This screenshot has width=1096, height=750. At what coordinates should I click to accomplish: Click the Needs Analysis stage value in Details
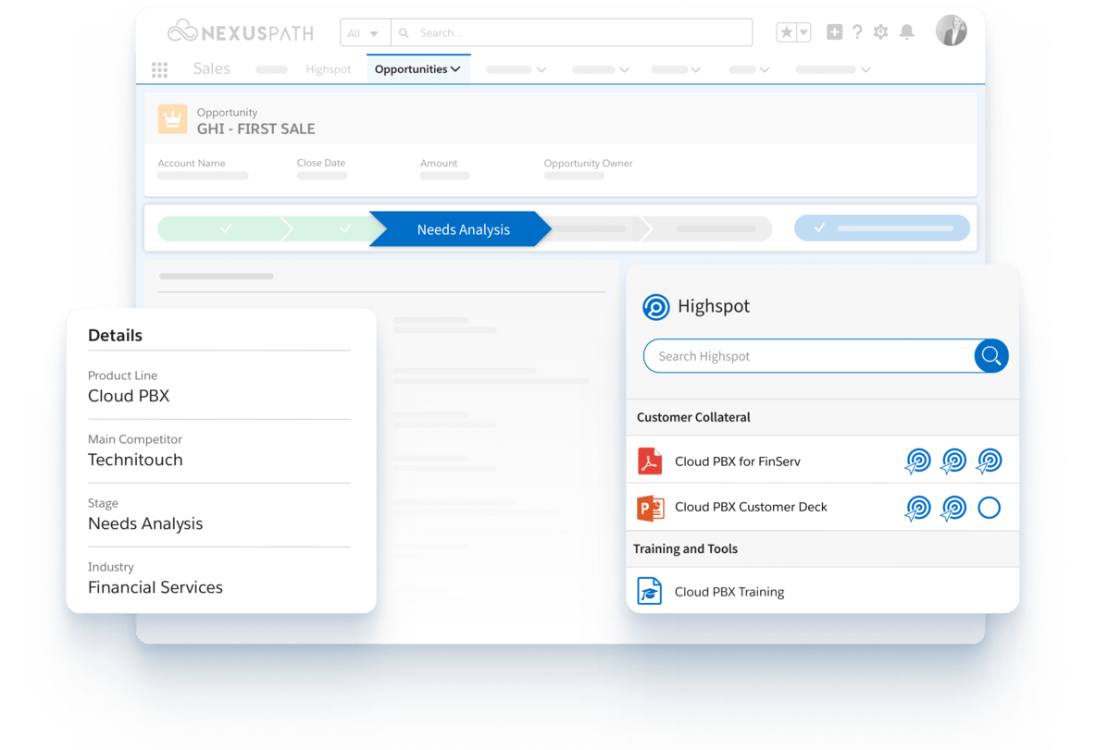pos(145,523)
